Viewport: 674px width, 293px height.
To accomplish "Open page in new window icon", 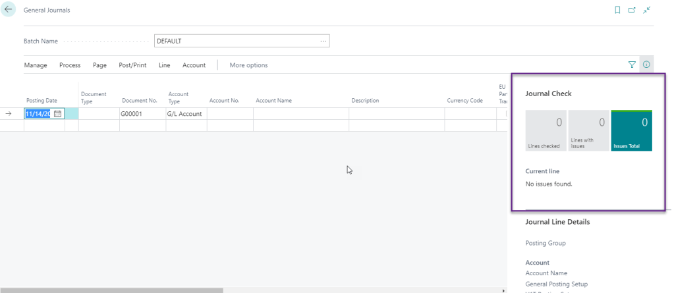I will (x=632, y=10).
